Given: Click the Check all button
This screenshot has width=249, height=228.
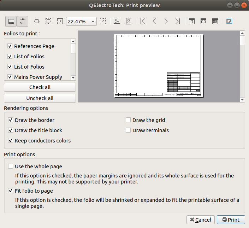Looking at the screenshot, I should click(x=40, y=87).
